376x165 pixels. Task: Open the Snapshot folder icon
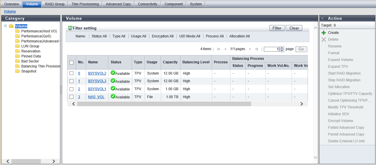tap(17, 71)
